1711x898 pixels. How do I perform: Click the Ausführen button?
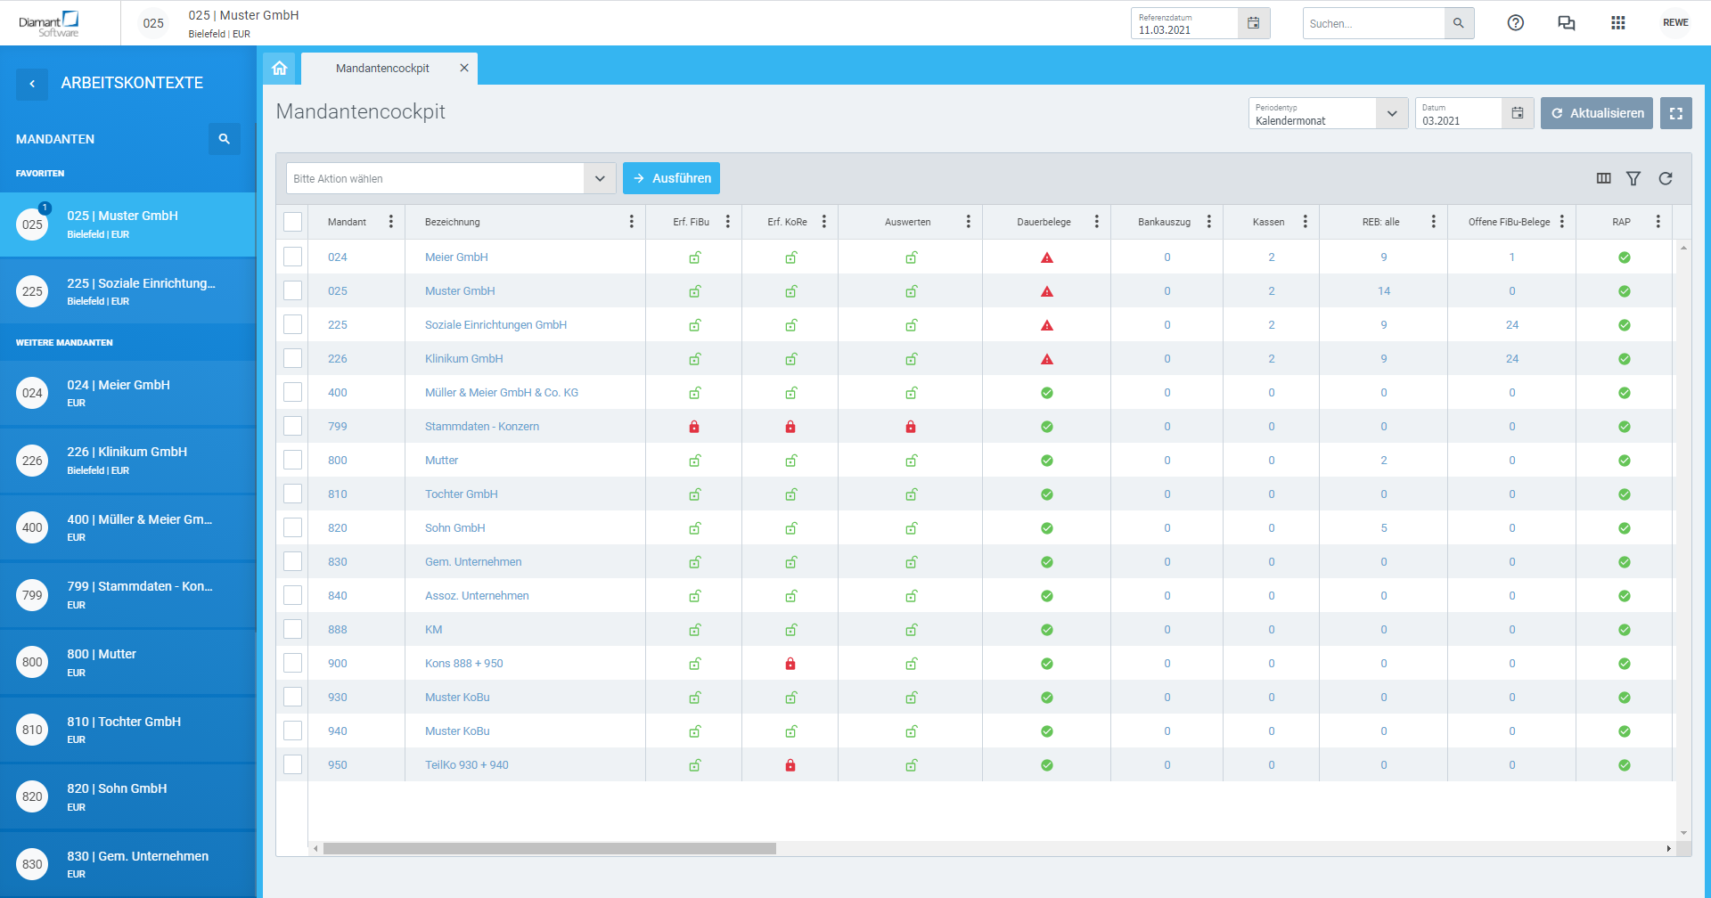coord(671,178)
